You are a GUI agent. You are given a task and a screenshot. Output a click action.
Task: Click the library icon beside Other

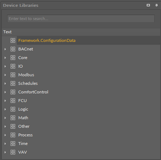pyautogui.click(x=13, y=126)
